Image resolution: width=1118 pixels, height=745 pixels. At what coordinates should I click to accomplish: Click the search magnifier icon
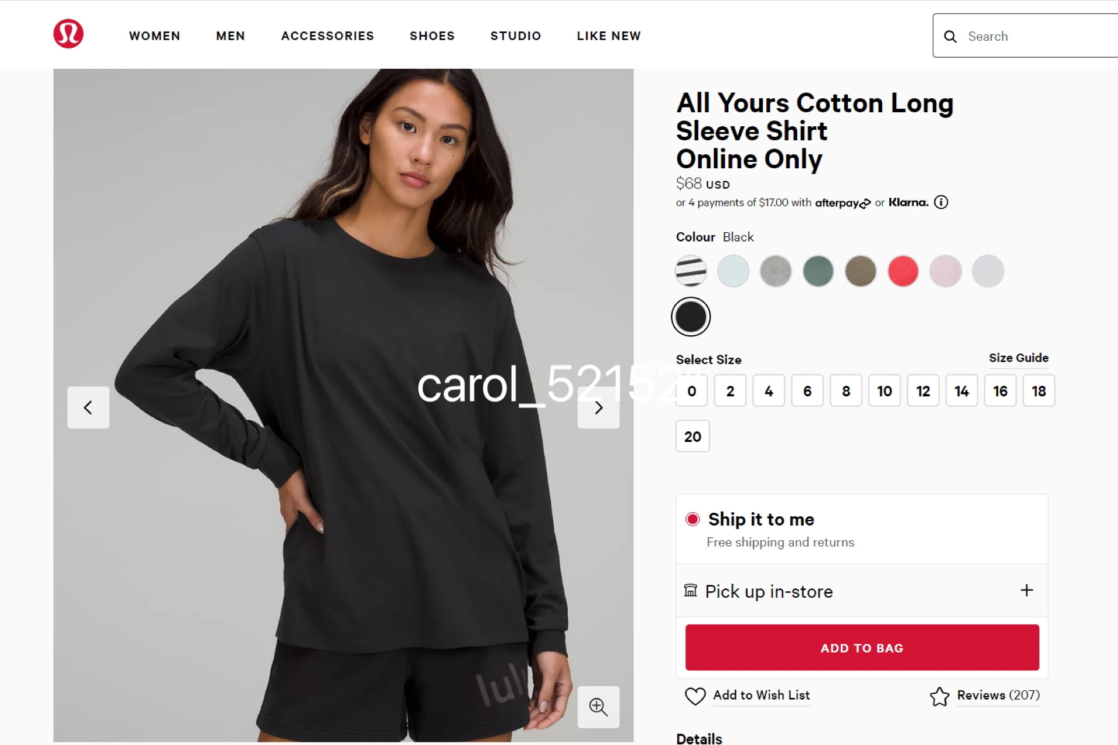[950, 37]
